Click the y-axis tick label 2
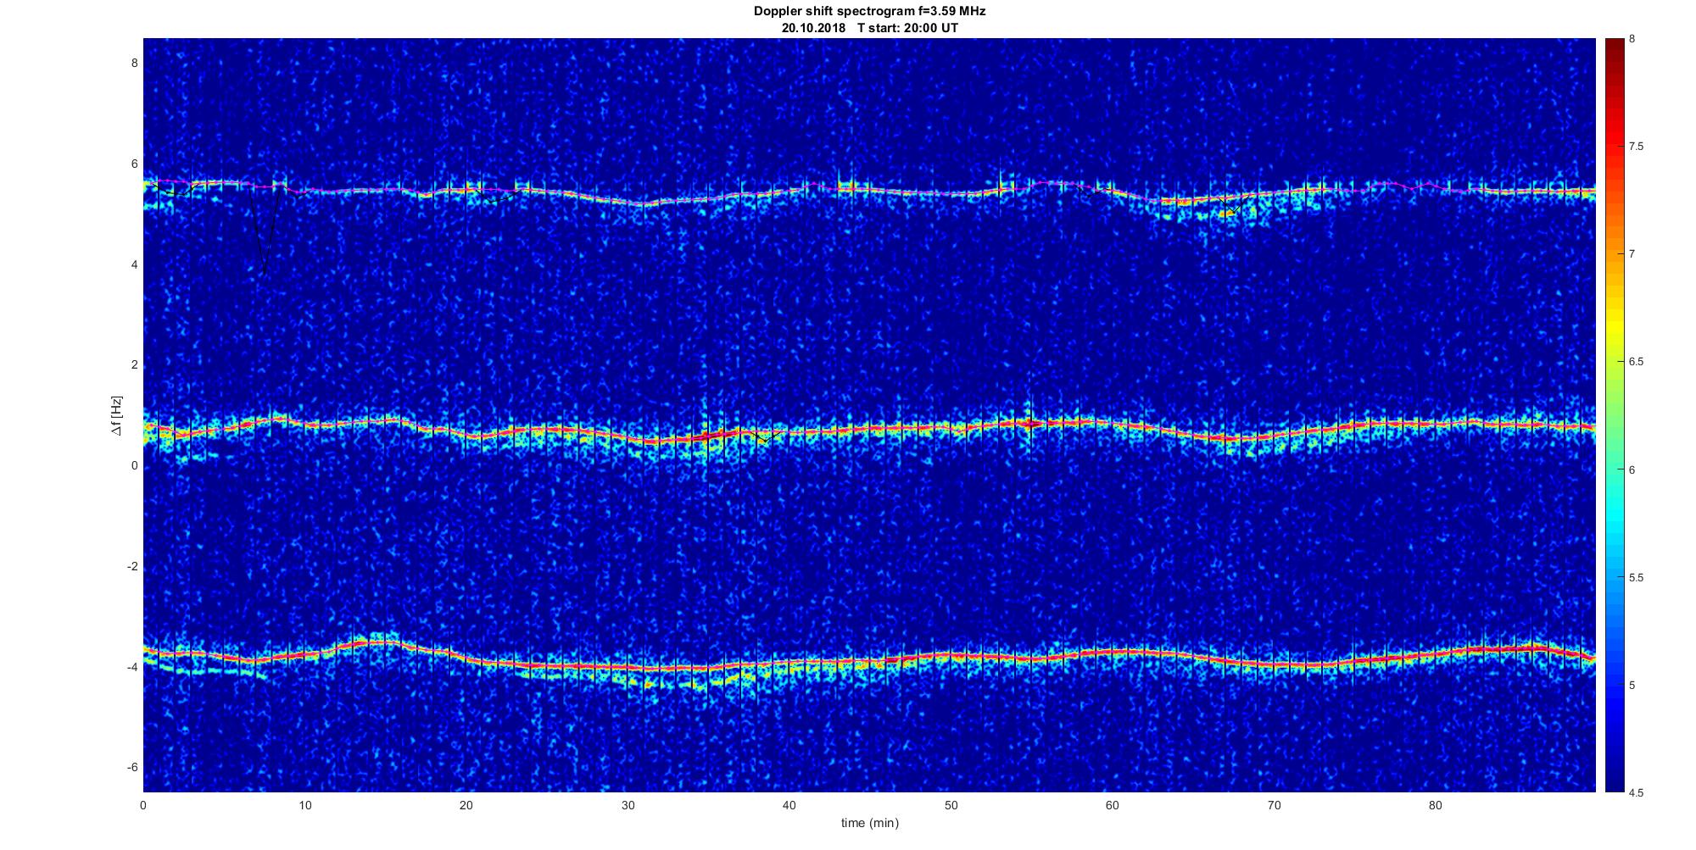This screenshot has height=850, width=1696. [134, 364]
